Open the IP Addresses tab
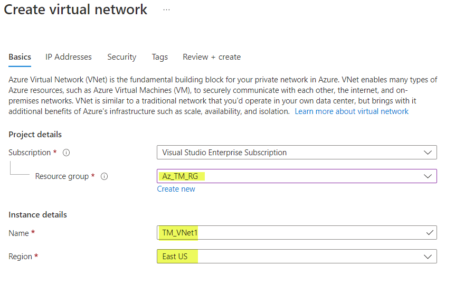The width and height of the screenshot is (455, 284). pos(69,57)
